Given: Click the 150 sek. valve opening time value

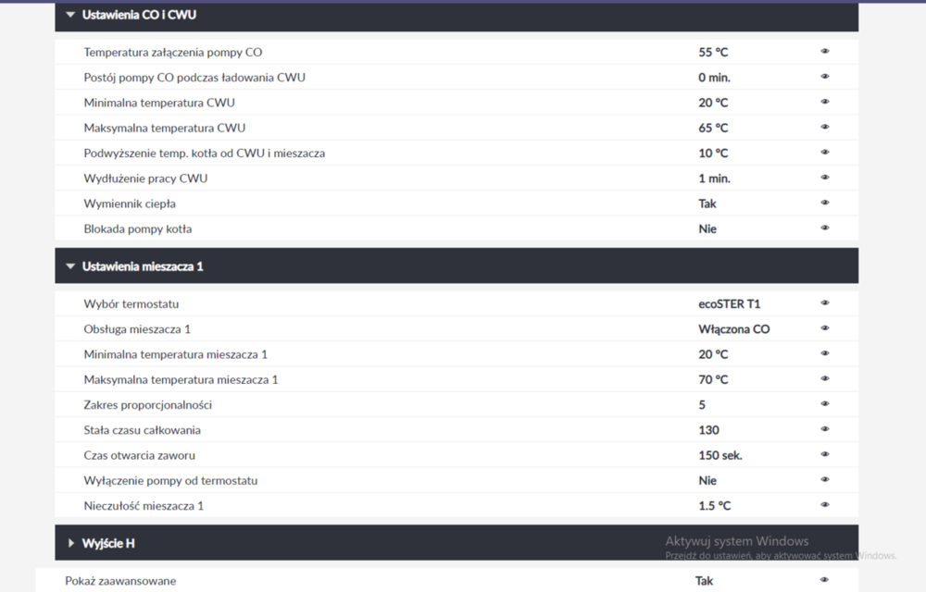Looking at the screenshot, I should (720, 455).
